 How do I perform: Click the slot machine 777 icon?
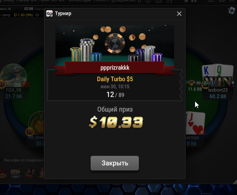pyautogui.click(x=15, y=173)
